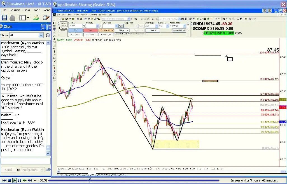Select the Futures tab in order bar

pos(63,28)
